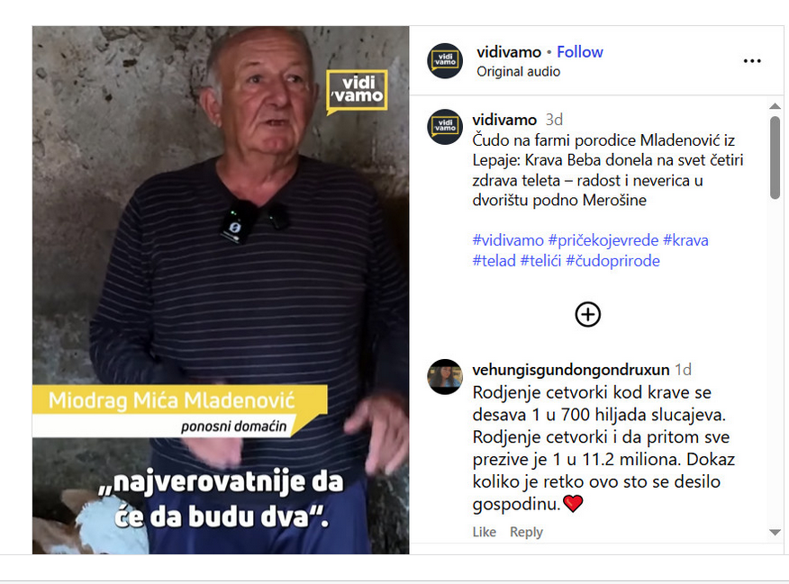Reply to the vehungisgundongondruxun comment
This screenshot has height=584, width=789.
point(526,532)
